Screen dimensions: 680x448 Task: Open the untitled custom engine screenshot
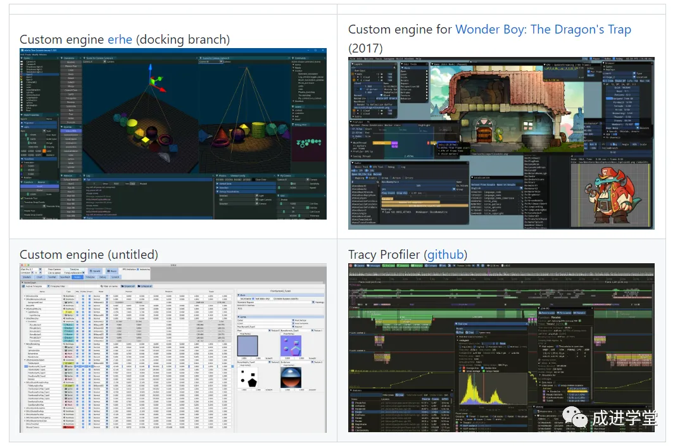pos(173,348)
